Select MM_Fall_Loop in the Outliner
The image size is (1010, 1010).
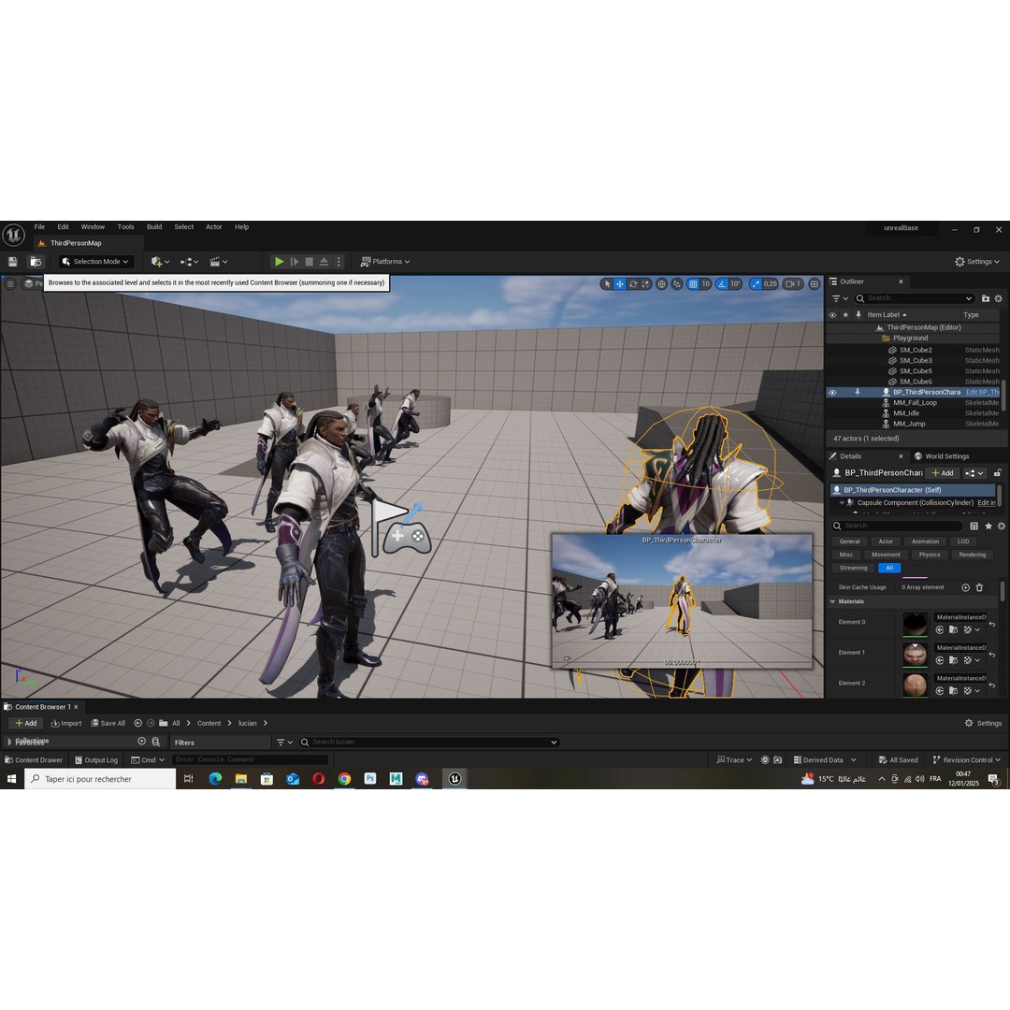916,402
